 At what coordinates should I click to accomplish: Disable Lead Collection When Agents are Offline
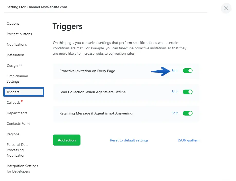tap(188, 92)
